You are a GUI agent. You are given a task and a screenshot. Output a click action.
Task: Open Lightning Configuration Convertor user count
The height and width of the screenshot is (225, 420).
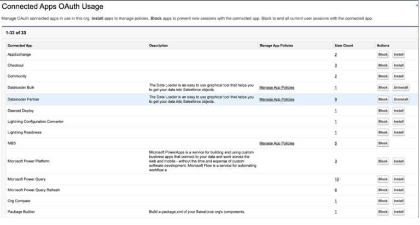click(x=336, y=122)
